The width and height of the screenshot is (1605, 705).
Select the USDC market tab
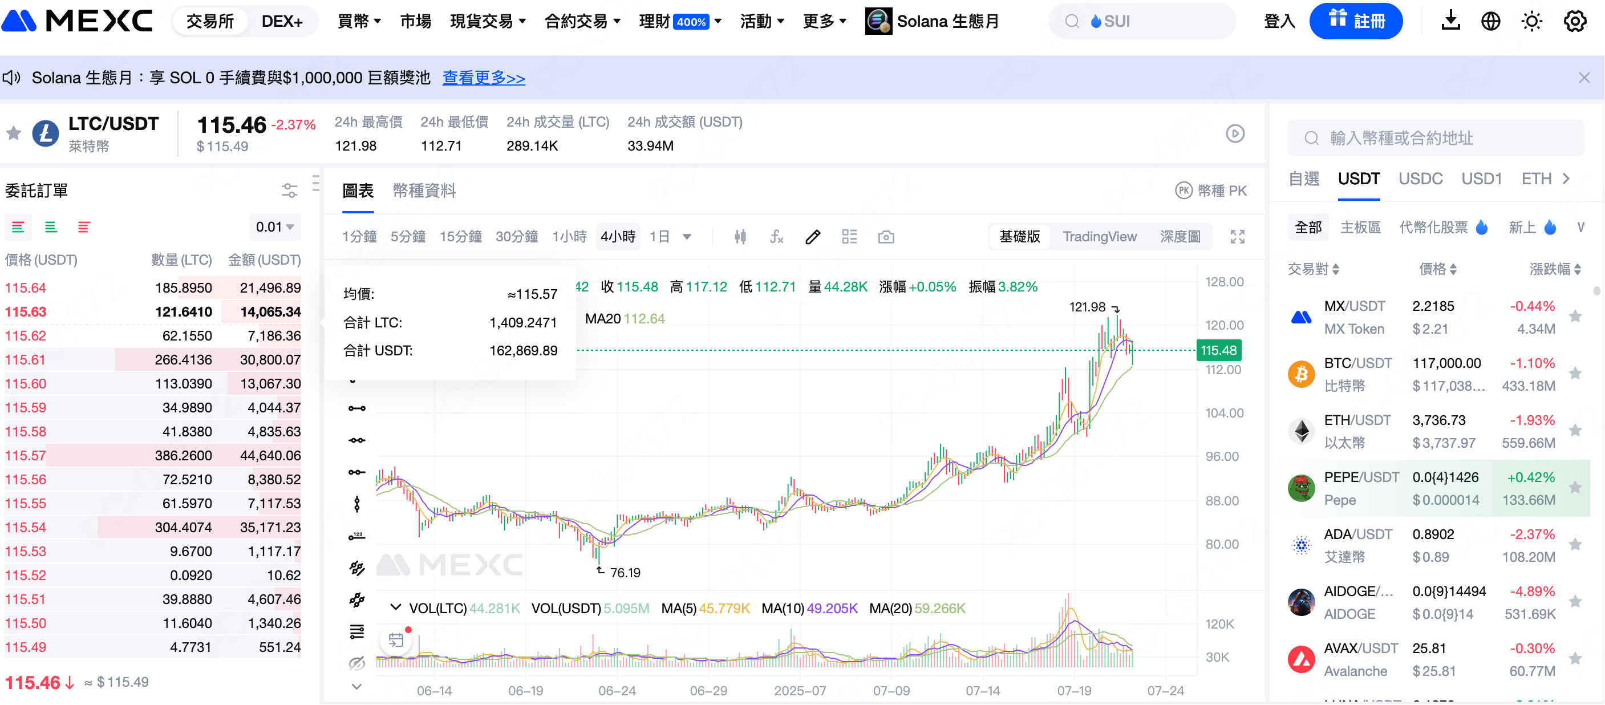pyautogui.click(x=1420, y=179)
